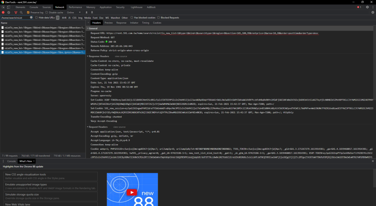Close the bottom drawer panel
The image size is (376, 206).
(373, 161)
